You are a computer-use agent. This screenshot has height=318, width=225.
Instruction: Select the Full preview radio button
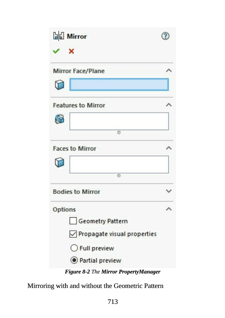[74, 248]
